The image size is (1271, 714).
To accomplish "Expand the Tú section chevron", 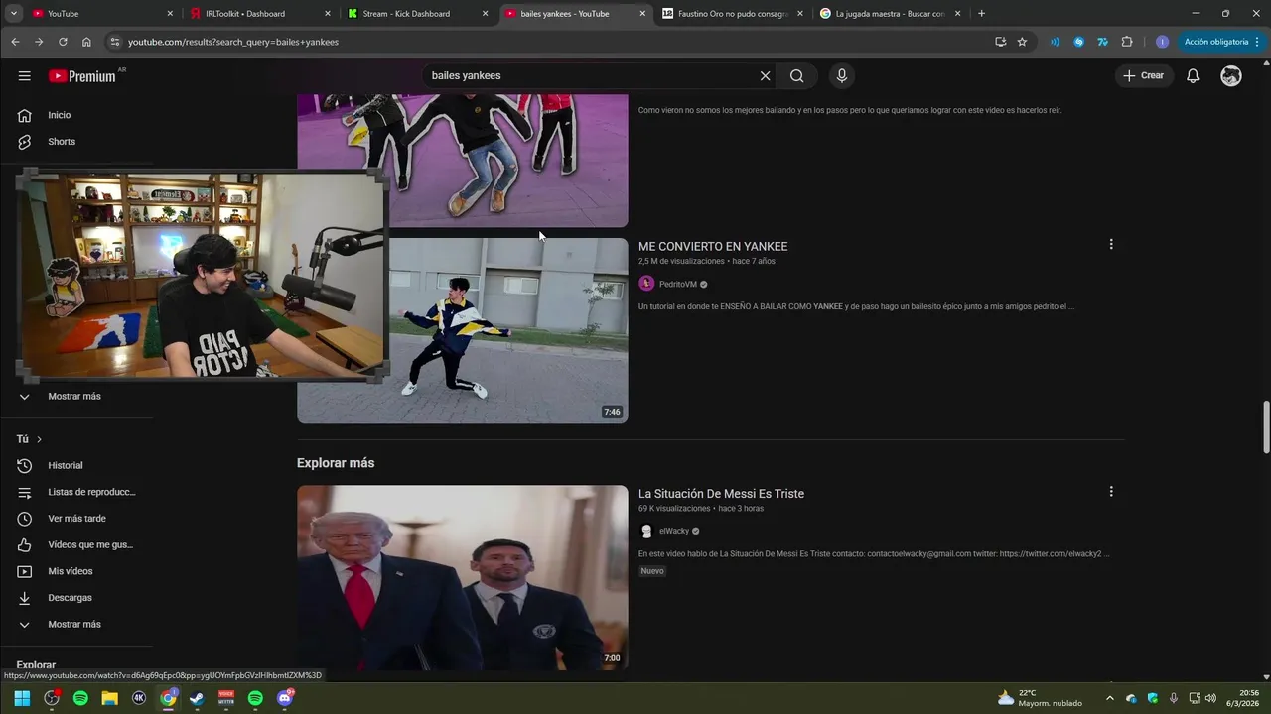I will point(39,439).
